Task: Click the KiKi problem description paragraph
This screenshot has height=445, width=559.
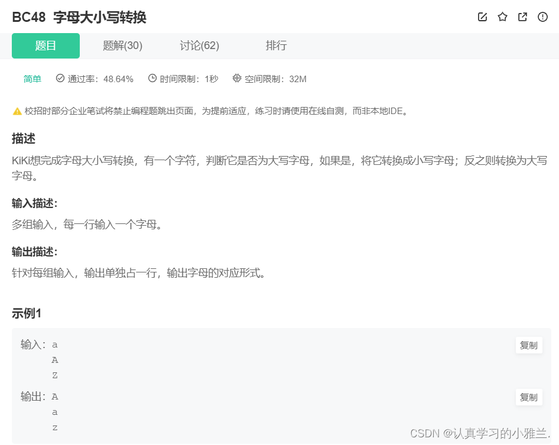Action: [279, 168]
